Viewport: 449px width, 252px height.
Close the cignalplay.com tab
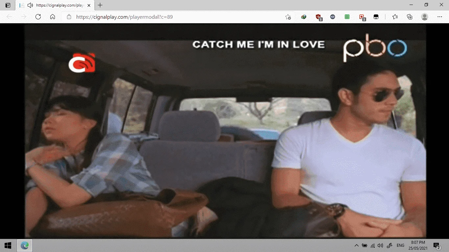[x=89, y=5]
